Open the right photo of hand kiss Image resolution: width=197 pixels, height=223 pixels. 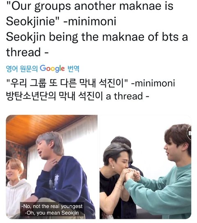click(x=145, y=167)
